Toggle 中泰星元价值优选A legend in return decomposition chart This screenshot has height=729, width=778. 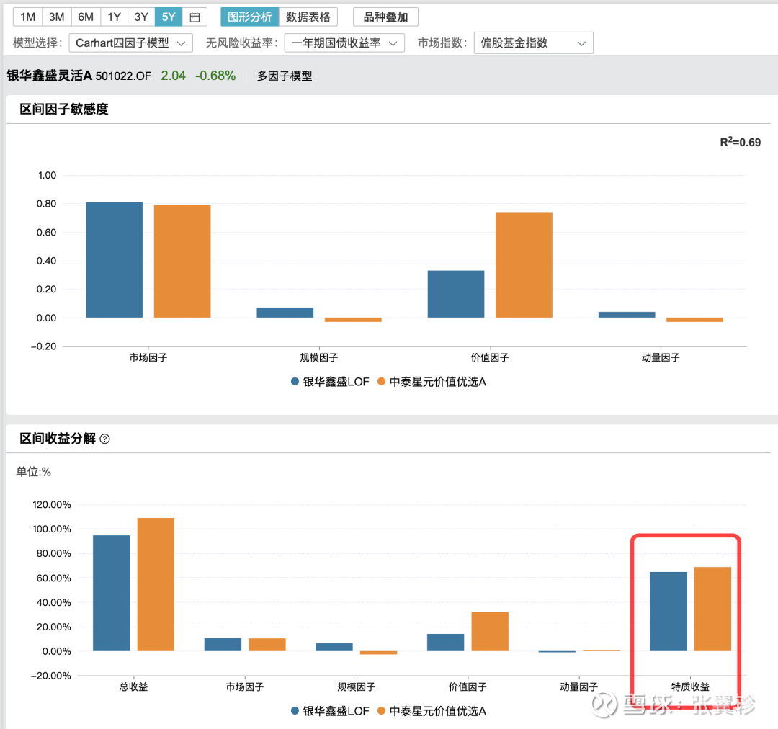[x=432, y=711]
